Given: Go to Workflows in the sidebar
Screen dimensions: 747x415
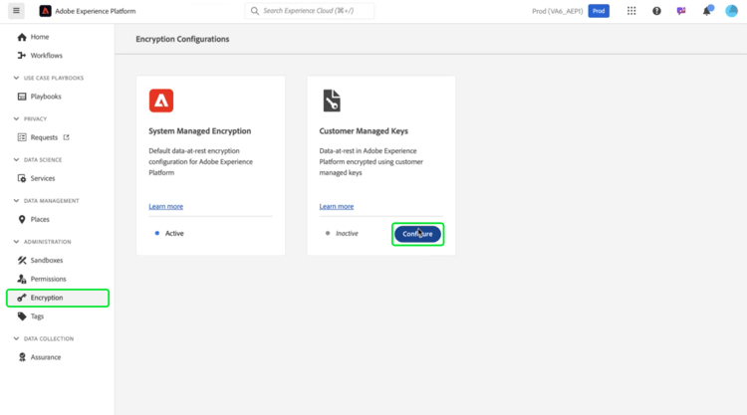Looking at the screenshot, I should tap(47, 55).
